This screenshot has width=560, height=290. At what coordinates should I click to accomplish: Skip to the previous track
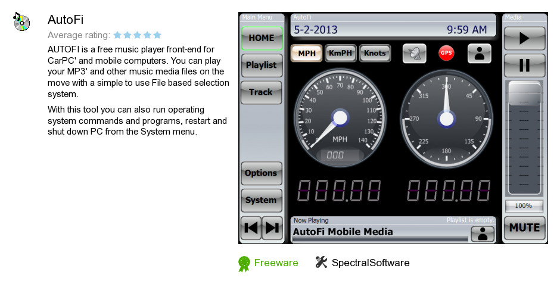click(x=251, y=228)
